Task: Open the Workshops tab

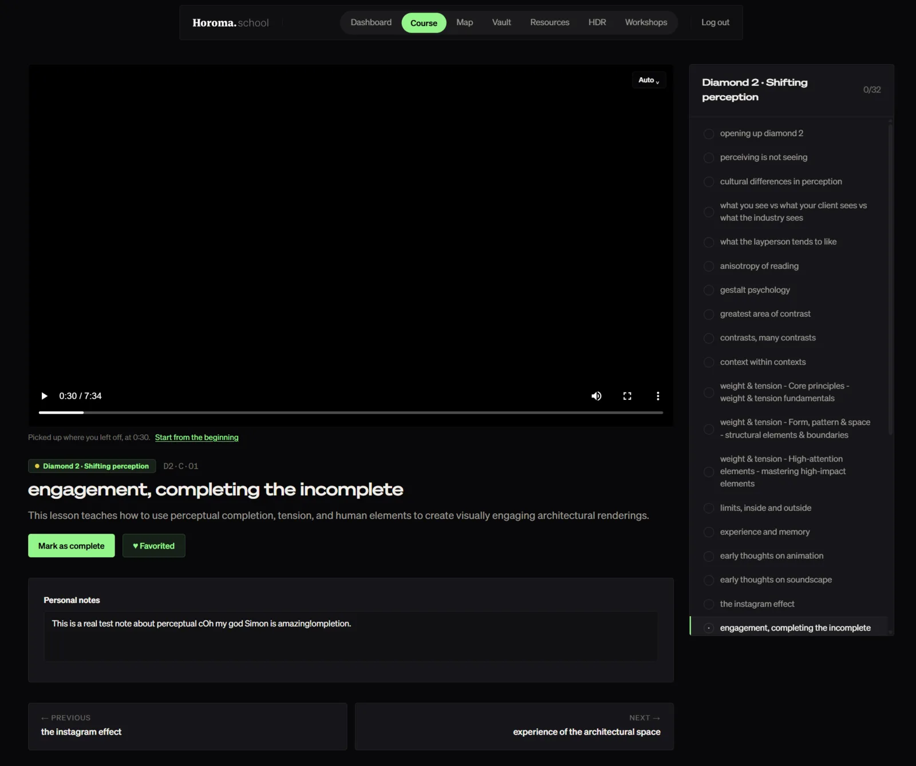Action: coord(646,22)
